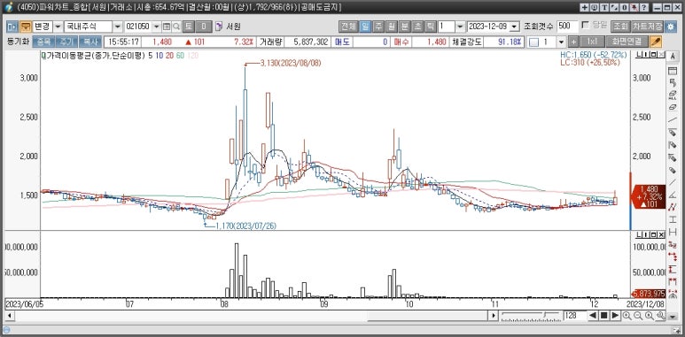This screenshot has height=337, width=685.
Task: Select the text A tool in sidebar
Action: (x=673, y=57)
